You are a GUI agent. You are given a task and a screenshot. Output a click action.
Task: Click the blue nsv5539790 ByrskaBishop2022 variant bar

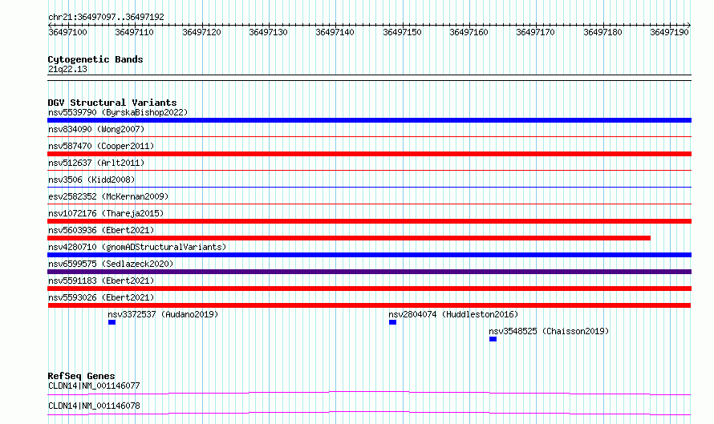click(369, 120)
